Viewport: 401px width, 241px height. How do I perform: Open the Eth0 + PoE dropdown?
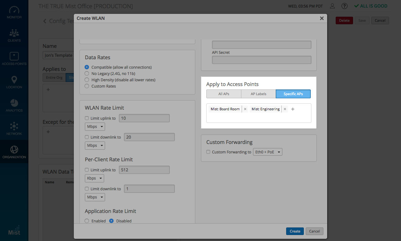point(268,152)
